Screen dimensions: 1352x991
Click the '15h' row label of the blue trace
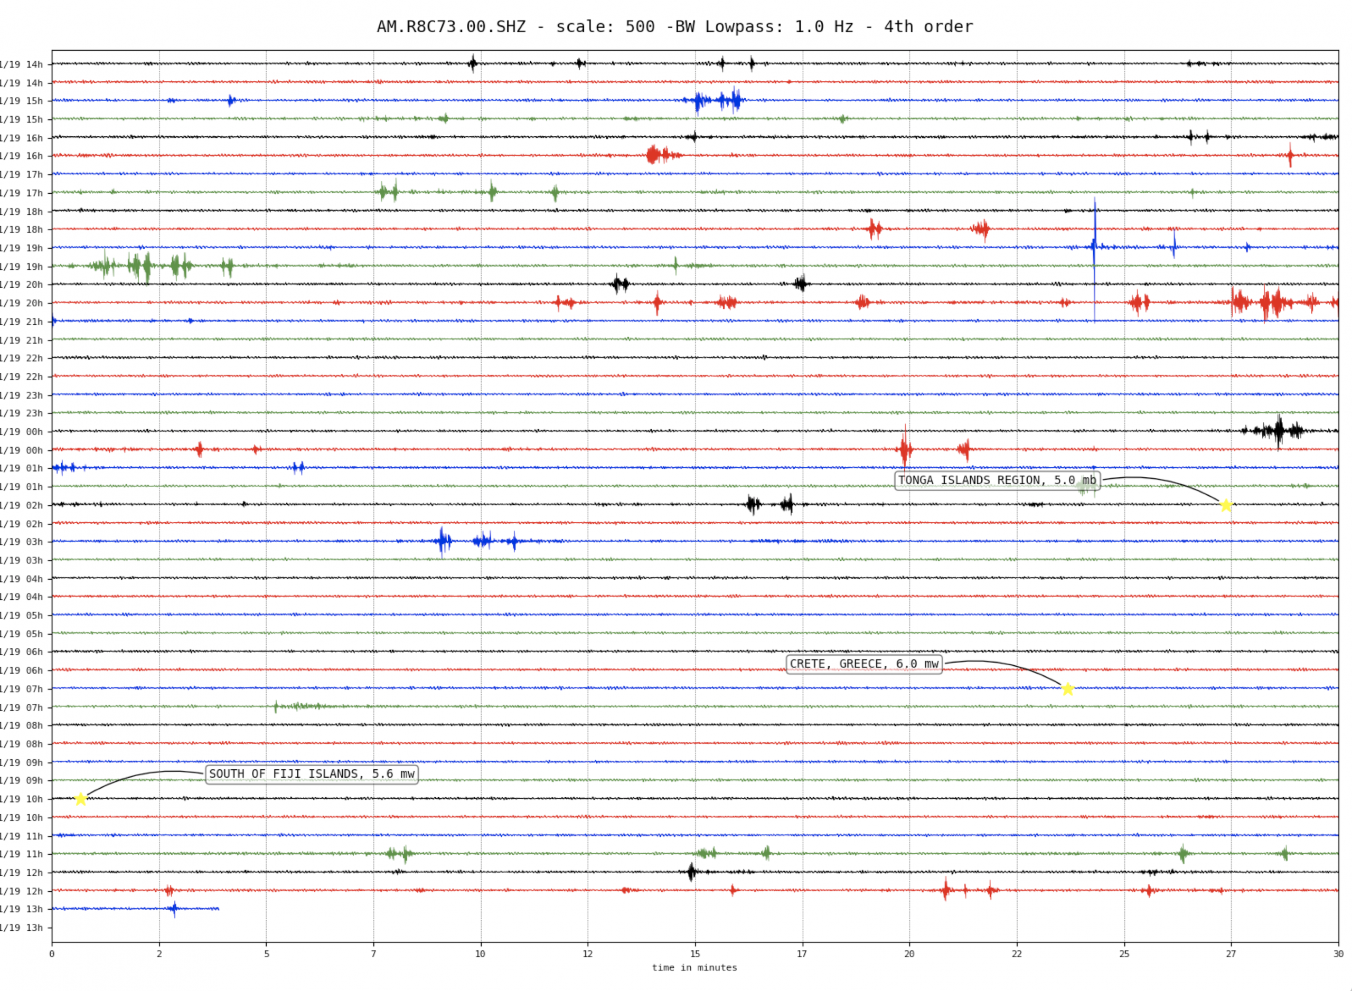click(22, 101)
